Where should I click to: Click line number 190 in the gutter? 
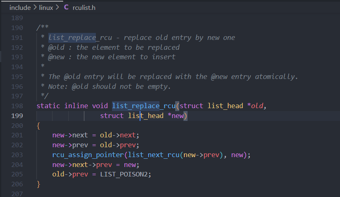17,28
